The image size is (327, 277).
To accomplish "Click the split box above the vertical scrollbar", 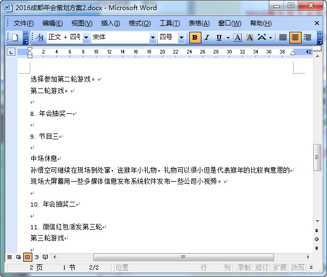I will [x=317, y=49].
